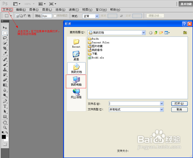This screenshot has height=158, width=193.
Task: Expand the 查找范围 folder dropdown
Action: click(144, 33)
